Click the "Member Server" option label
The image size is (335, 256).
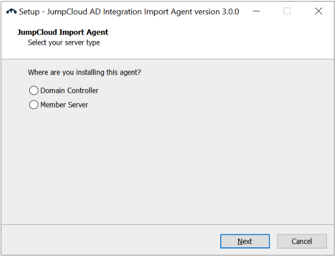[64, 105]
